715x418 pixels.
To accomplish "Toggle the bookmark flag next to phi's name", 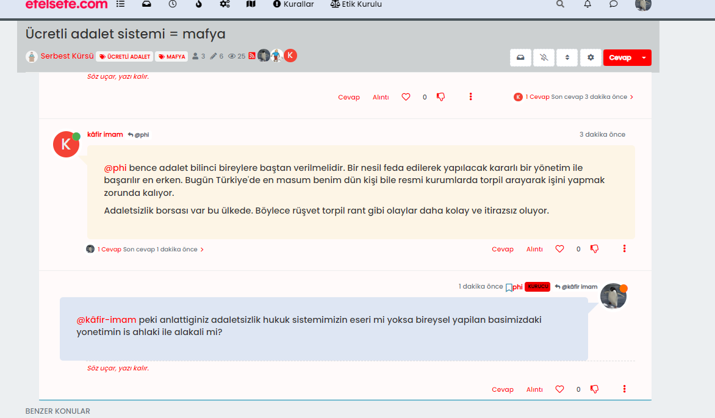I will coord(510,286).
